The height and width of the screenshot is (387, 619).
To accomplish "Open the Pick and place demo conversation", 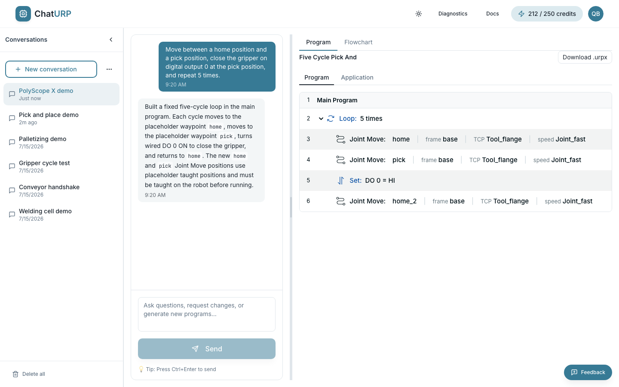I will [61, 118].
